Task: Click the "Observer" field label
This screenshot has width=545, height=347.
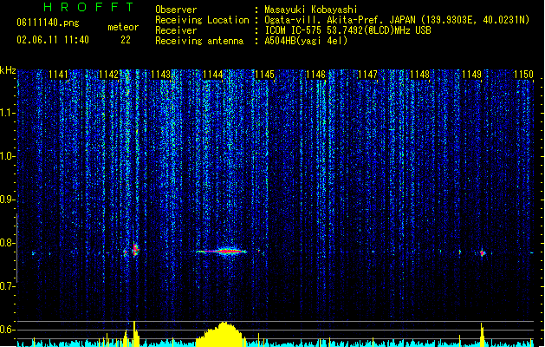Action: (176, 10)
